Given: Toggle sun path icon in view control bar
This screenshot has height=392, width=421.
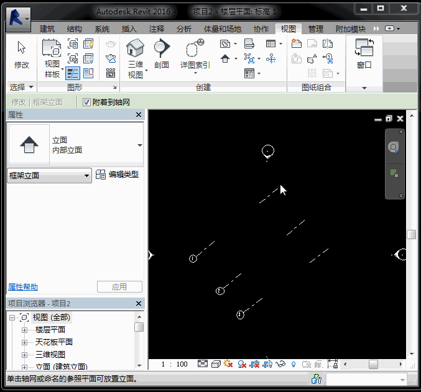Looking at the screenshot, I should (x=229, y=365).
